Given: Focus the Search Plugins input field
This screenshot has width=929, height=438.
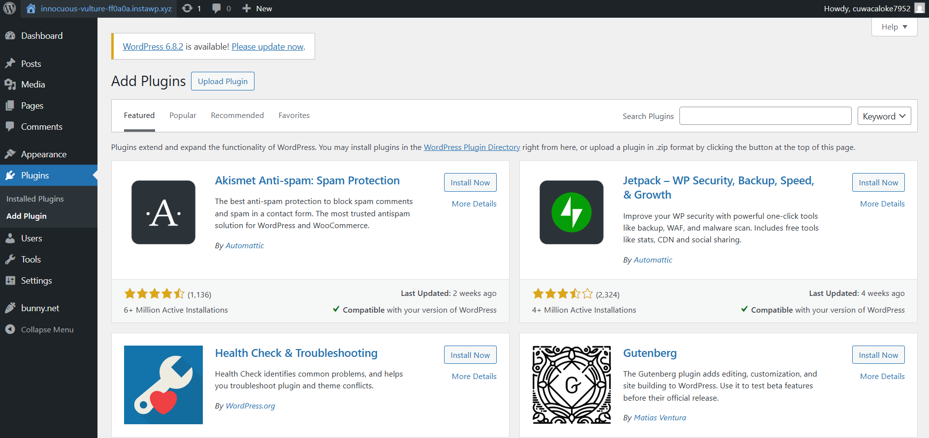Looking at the screenshot, I should click(765, 116).
